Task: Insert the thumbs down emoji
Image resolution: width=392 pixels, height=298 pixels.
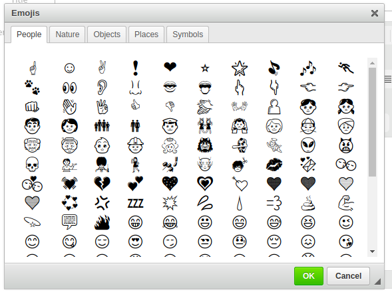Action: pyautogui.click(x=170, y=106)
